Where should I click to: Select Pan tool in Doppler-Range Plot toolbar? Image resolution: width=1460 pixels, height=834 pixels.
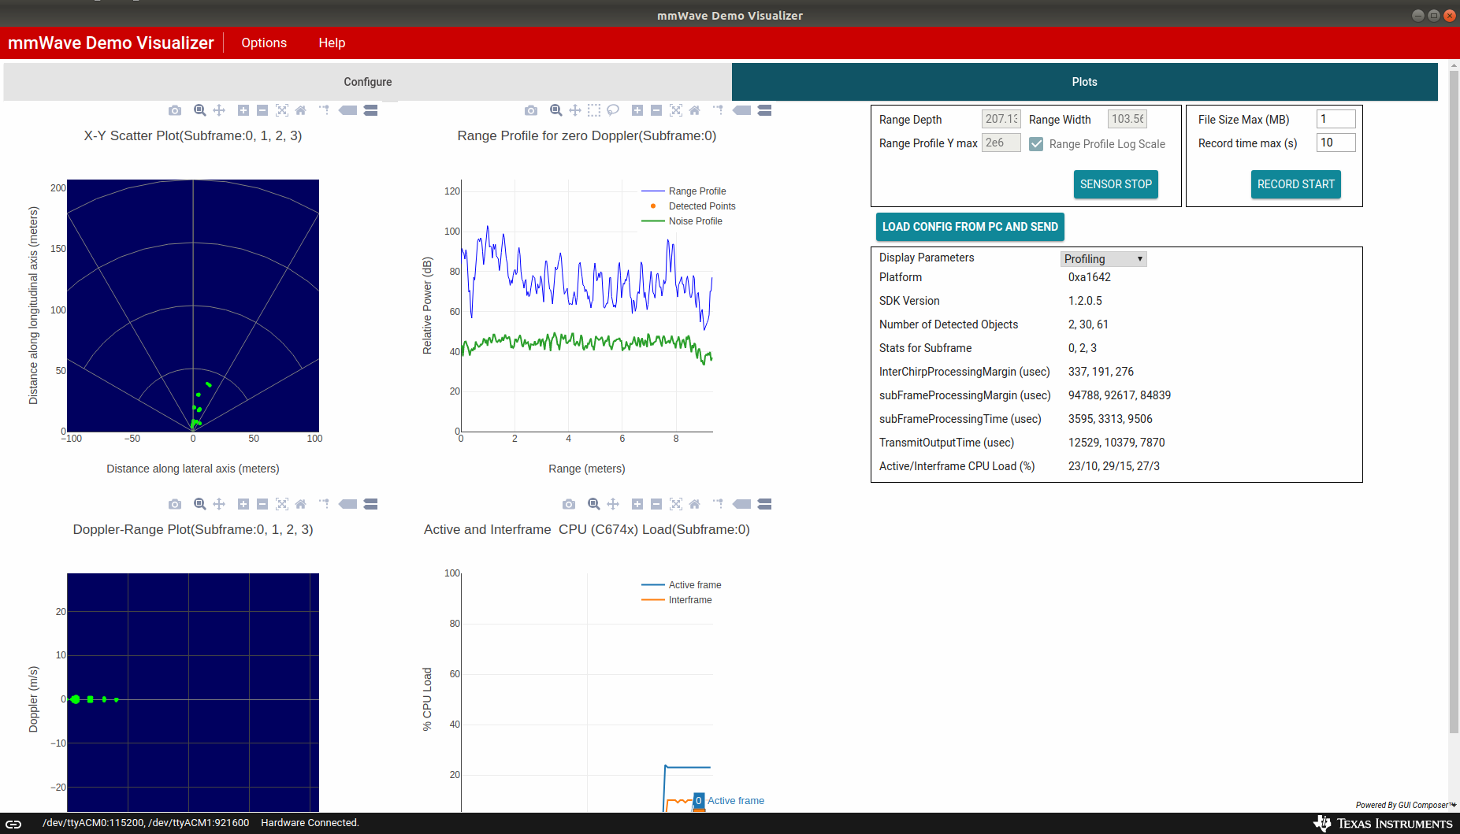pyautogui.click(x=219, y=504)
